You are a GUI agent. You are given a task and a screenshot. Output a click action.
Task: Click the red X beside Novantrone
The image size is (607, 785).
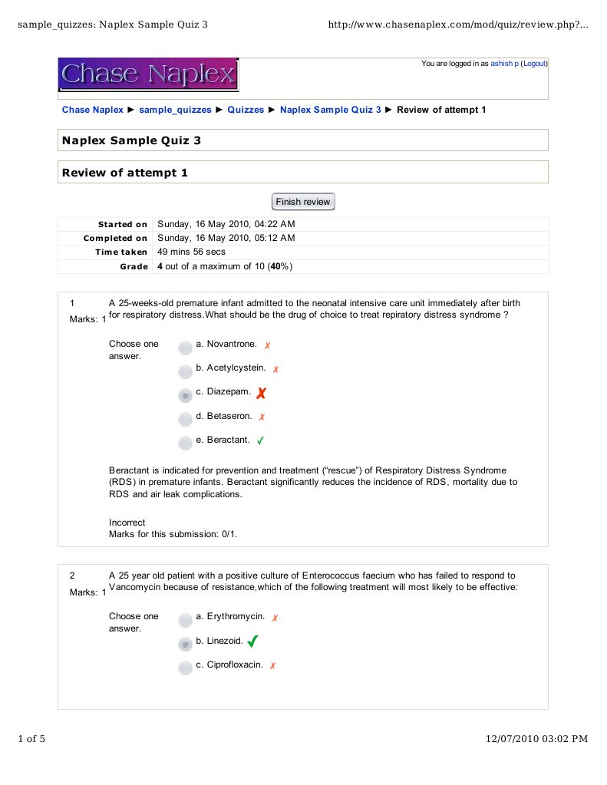[267, 346]
